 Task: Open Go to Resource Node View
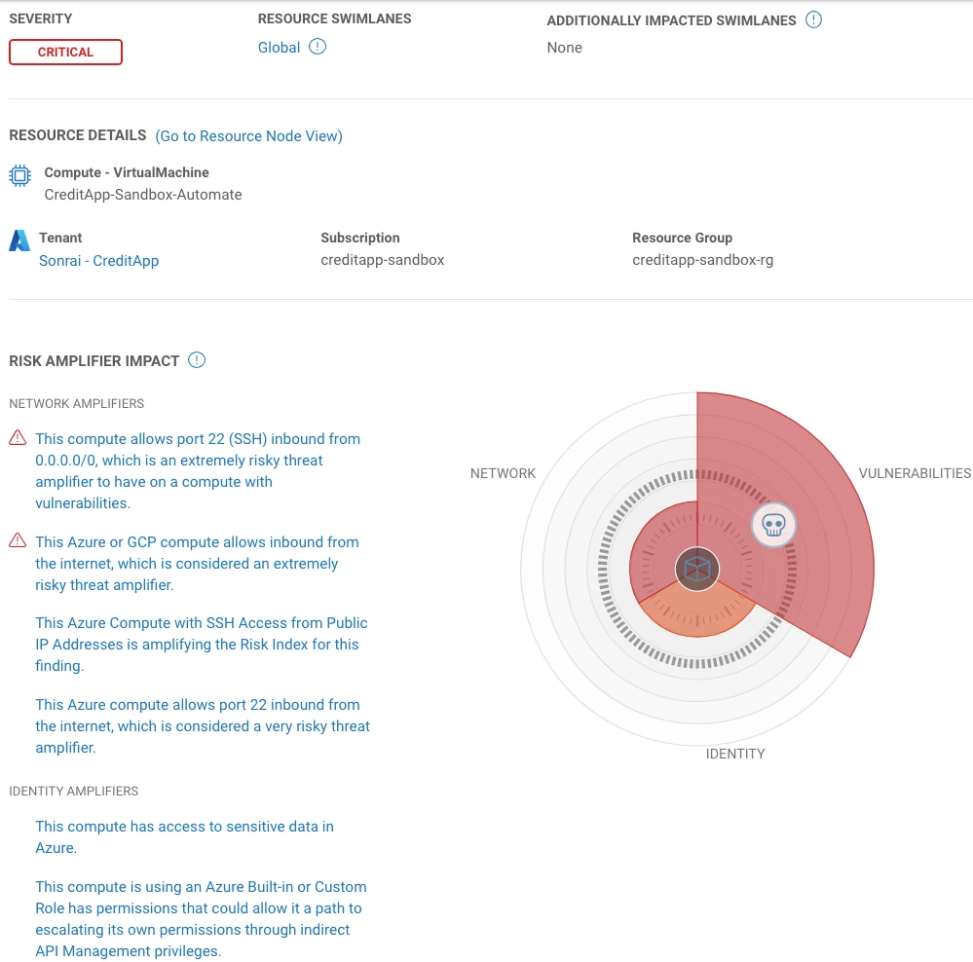(248, 136)
